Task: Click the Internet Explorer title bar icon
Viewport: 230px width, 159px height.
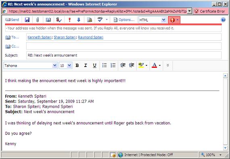Action: pos(4,4)
